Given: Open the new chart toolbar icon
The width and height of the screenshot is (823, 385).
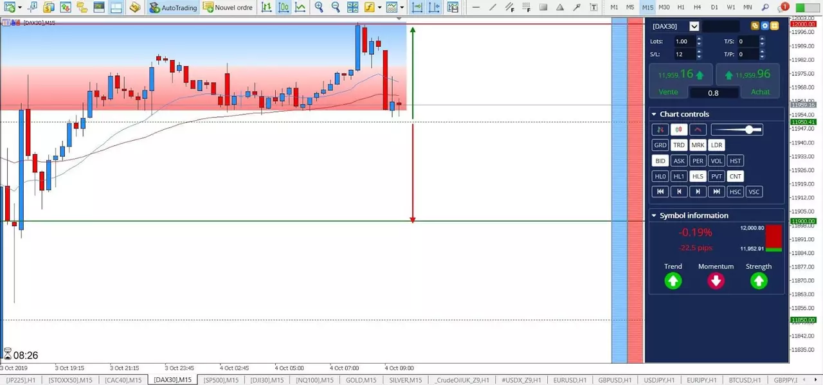Looking at the screenshot, I should [x=9, y=7].
